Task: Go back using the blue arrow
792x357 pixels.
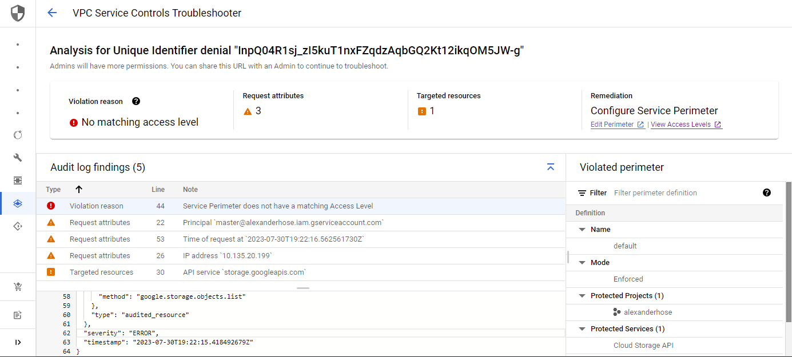Action: pyautogui.click(x=52, y=13)
